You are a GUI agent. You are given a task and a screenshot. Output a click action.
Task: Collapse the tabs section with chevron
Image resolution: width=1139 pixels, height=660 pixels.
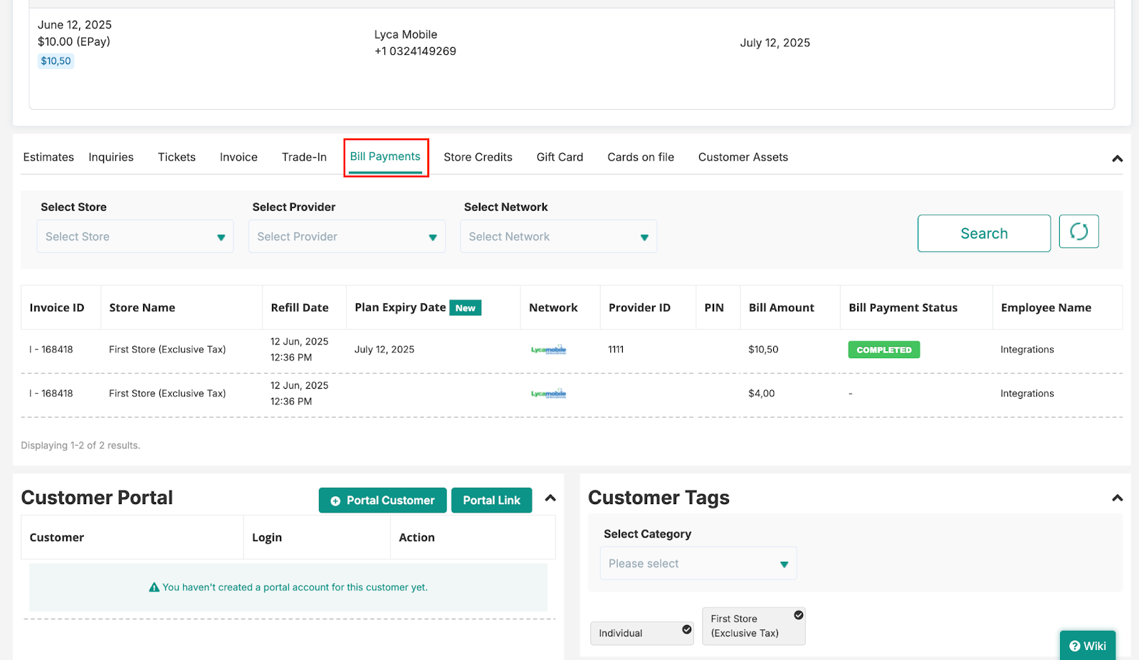click(1117, 159)
